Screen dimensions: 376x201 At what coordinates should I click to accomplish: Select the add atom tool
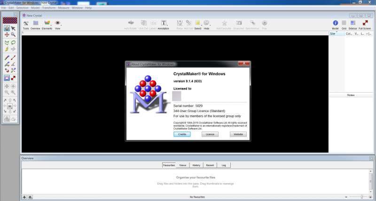pyautogui.click(x=7, y=70)
